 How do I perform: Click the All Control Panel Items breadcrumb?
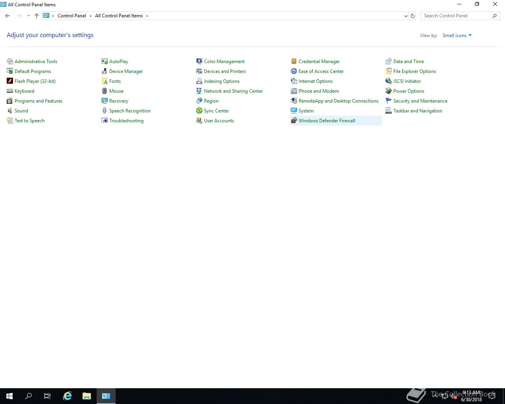click(x=119, y=16)
